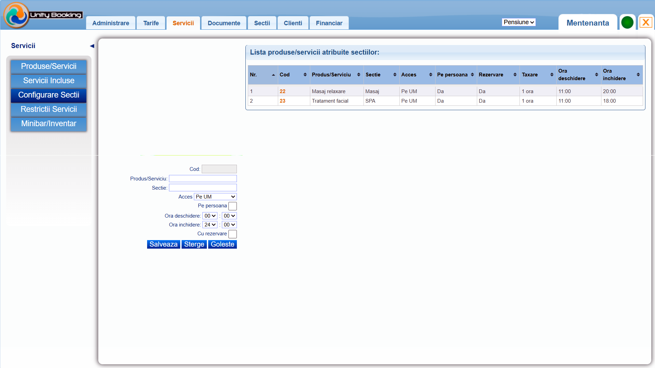Open the Pensiune dropdown selector
The image size is (655, 368).
tap(518, 22)
